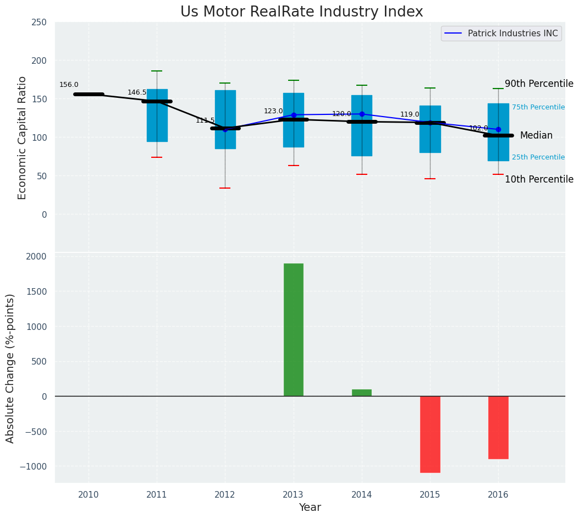Click the blue 2016 data point marker
Image resolution: width=579 pixels, height=518 pixels.
point(498,130)
